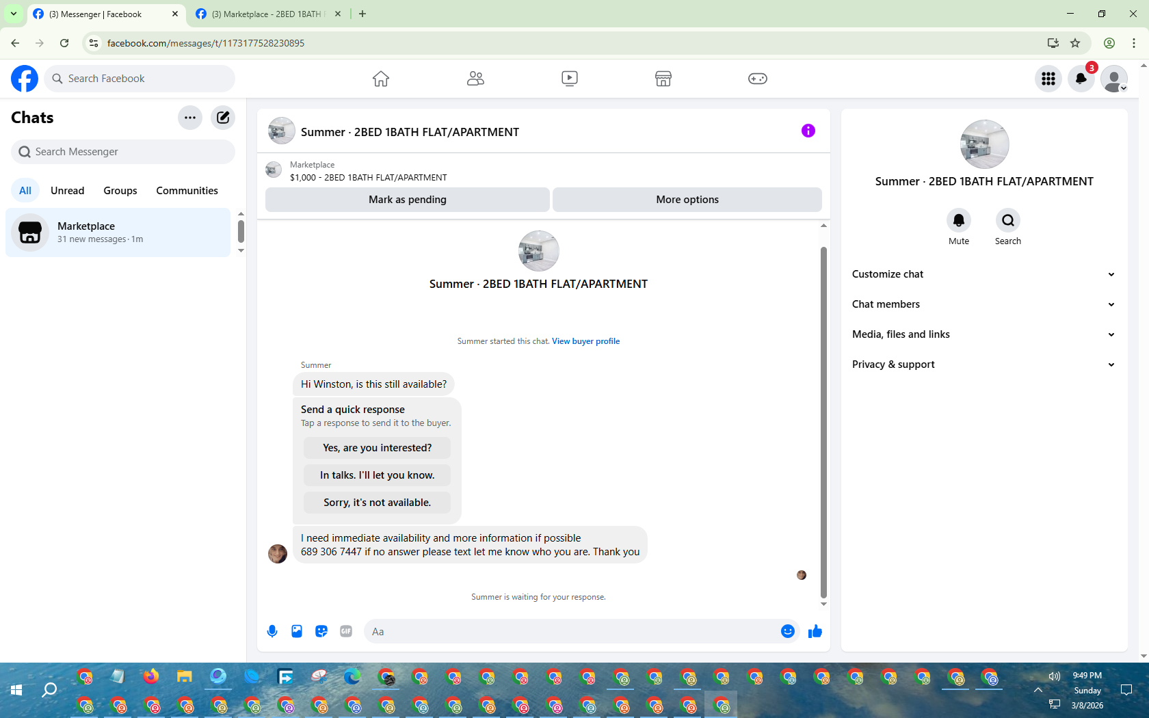
Task: Click Mark as pending button
Action: 408,200
